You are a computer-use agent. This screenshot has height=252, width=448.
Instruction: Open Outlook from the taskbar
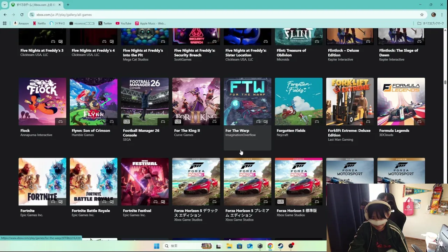click(x=250, y=246)
